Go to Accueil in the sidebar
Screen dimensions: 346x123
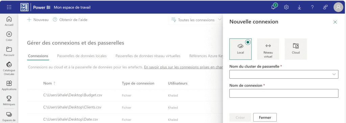[9, 21]
